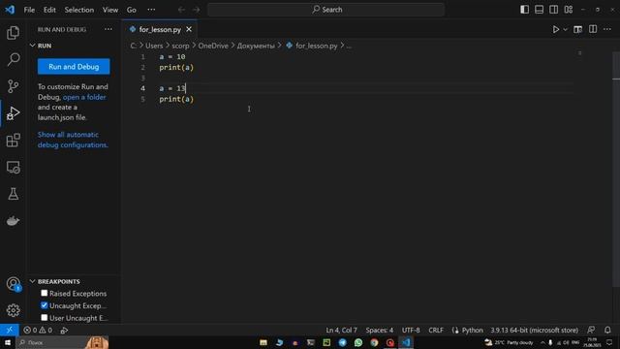
Task: Click the Run and Debug button
Action: click(74, 67)
